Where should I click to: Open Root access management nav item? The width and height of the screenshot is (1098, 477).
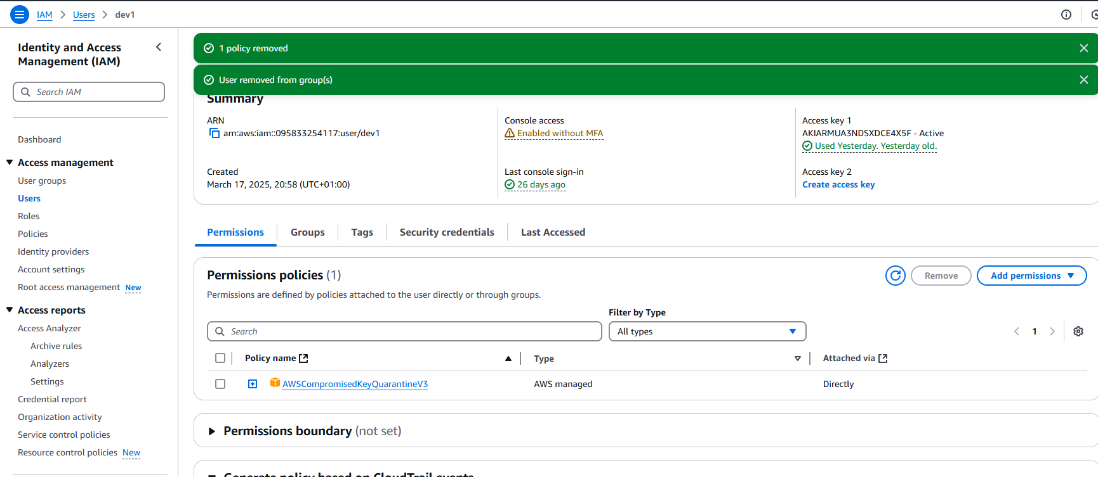coord(69,287)
